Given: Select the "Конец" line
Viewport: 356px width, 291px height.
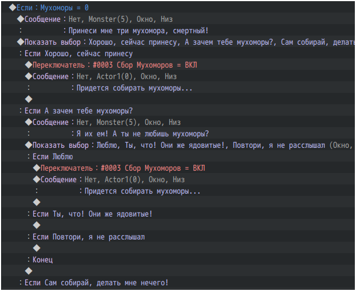Looking at the screenshot, I should tap(42, 259).
